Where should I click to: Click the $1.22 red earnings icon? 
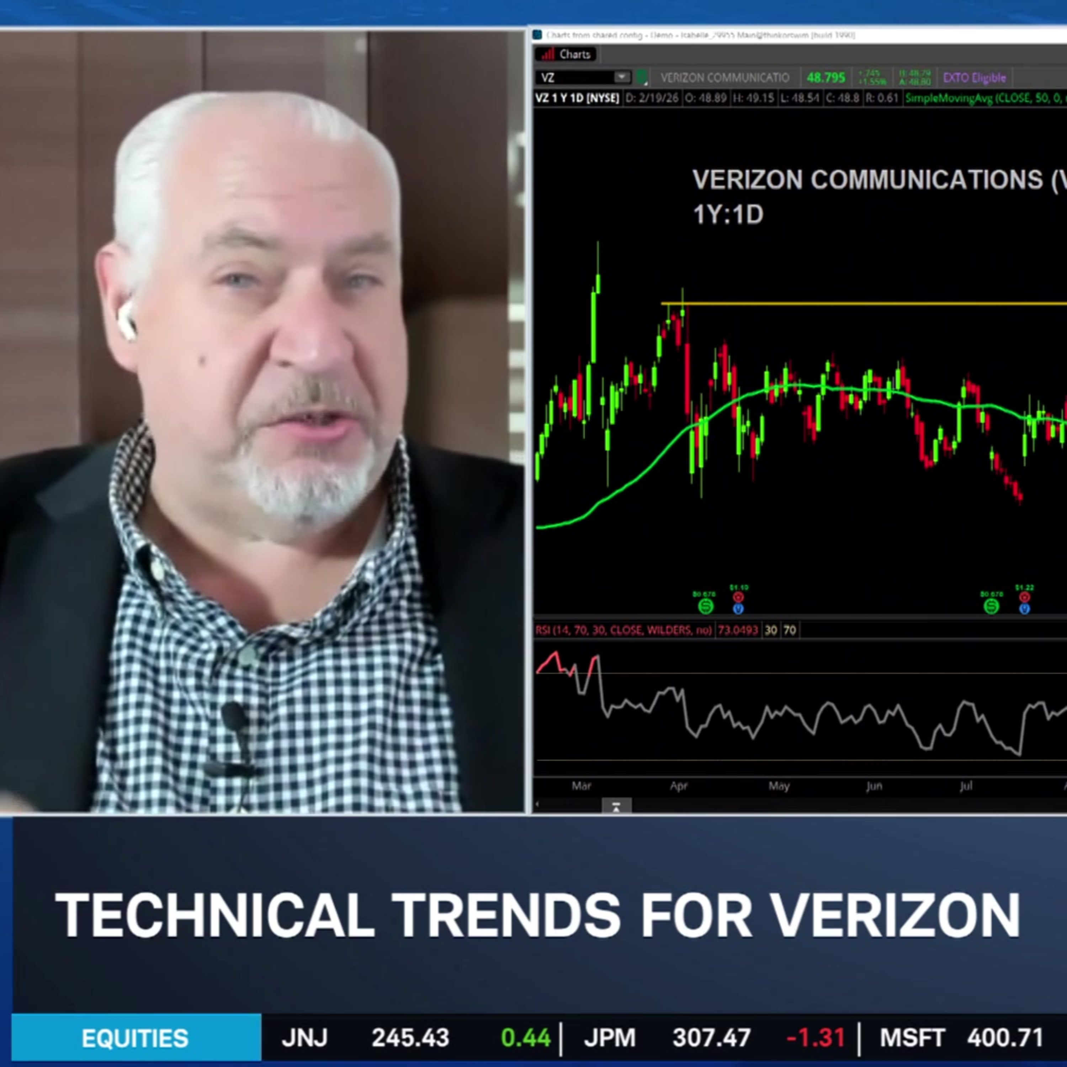1024,597
